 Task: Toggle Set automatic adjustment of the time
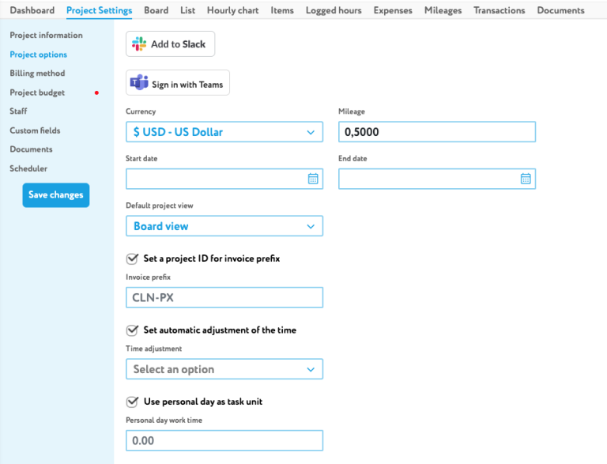pyautogui.click(x=132, y=330)
